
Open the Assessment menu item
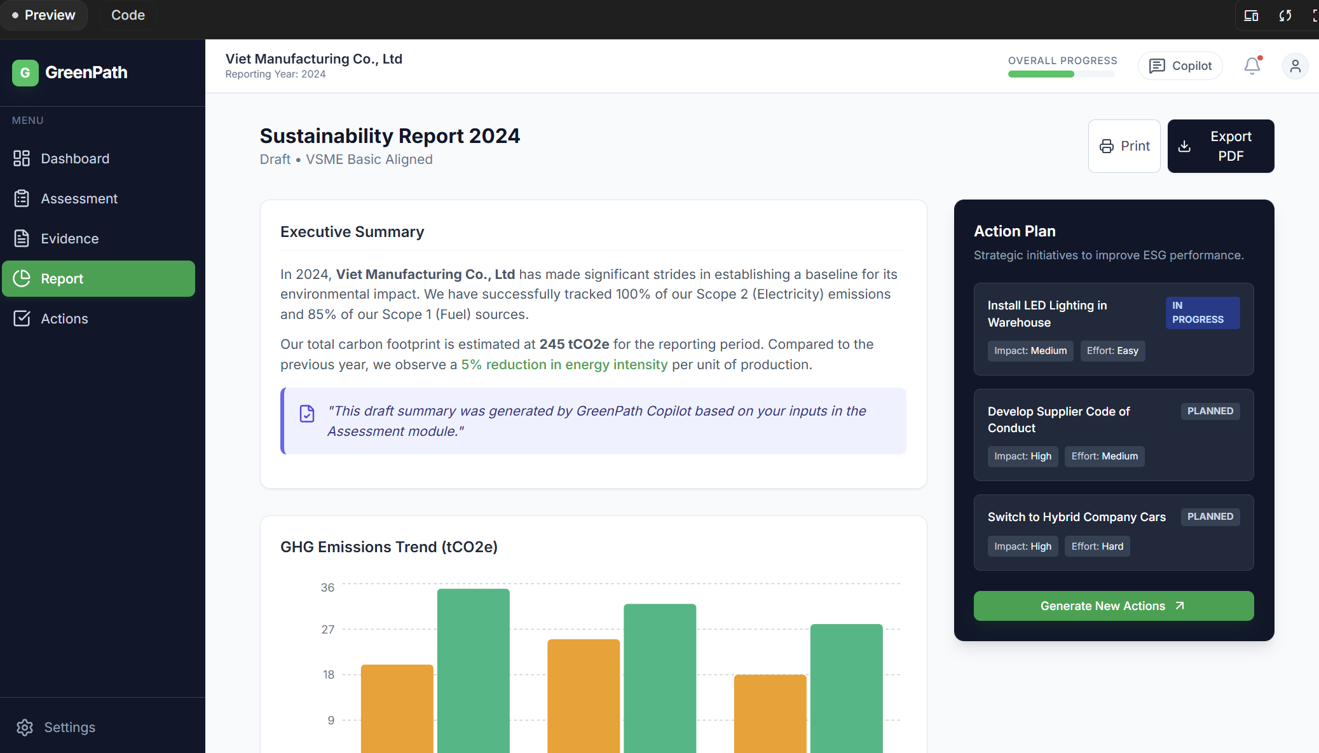pyautogui.click(x=79, y=198)
